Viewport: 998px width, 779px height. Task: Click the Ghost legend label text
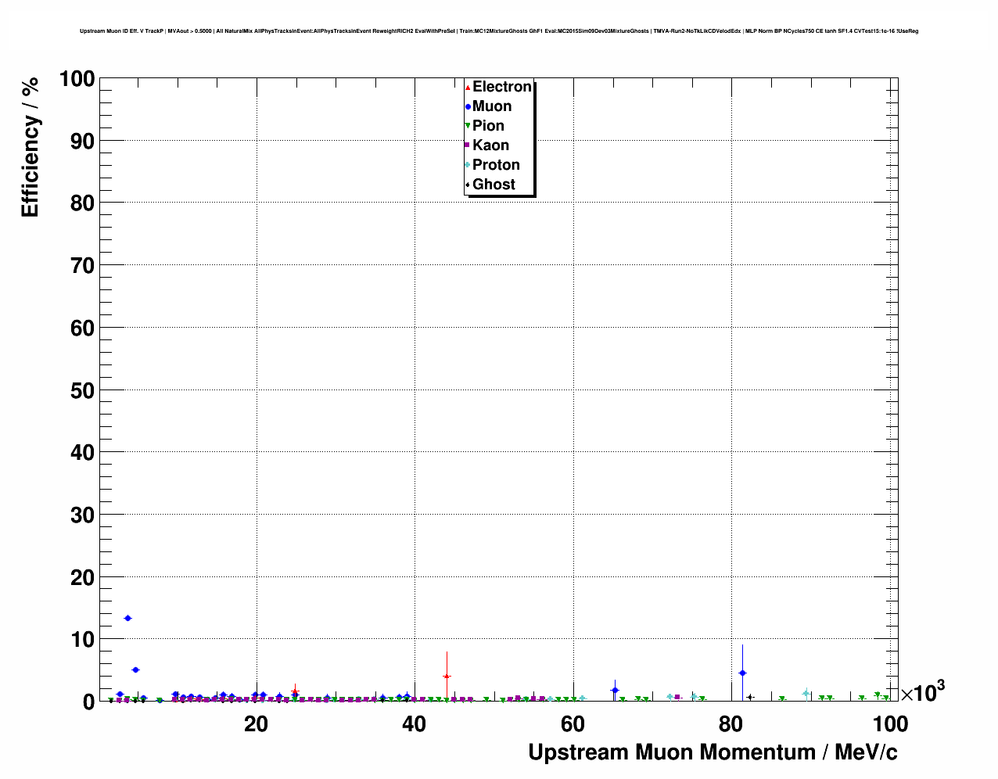pyautogui.click(x=494, y=185)
